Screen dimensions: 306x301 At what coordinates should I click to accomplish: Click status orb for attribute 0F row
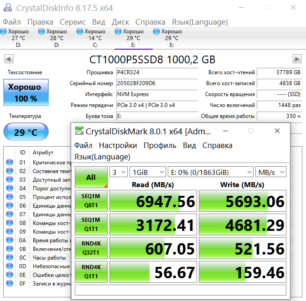10,283
